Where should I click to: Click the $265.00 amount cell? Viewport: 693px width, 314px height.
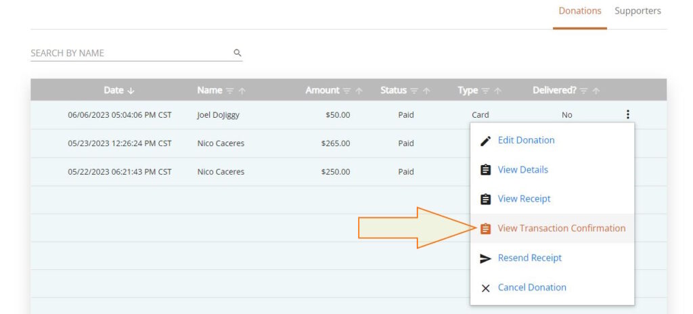coord(336,143)
